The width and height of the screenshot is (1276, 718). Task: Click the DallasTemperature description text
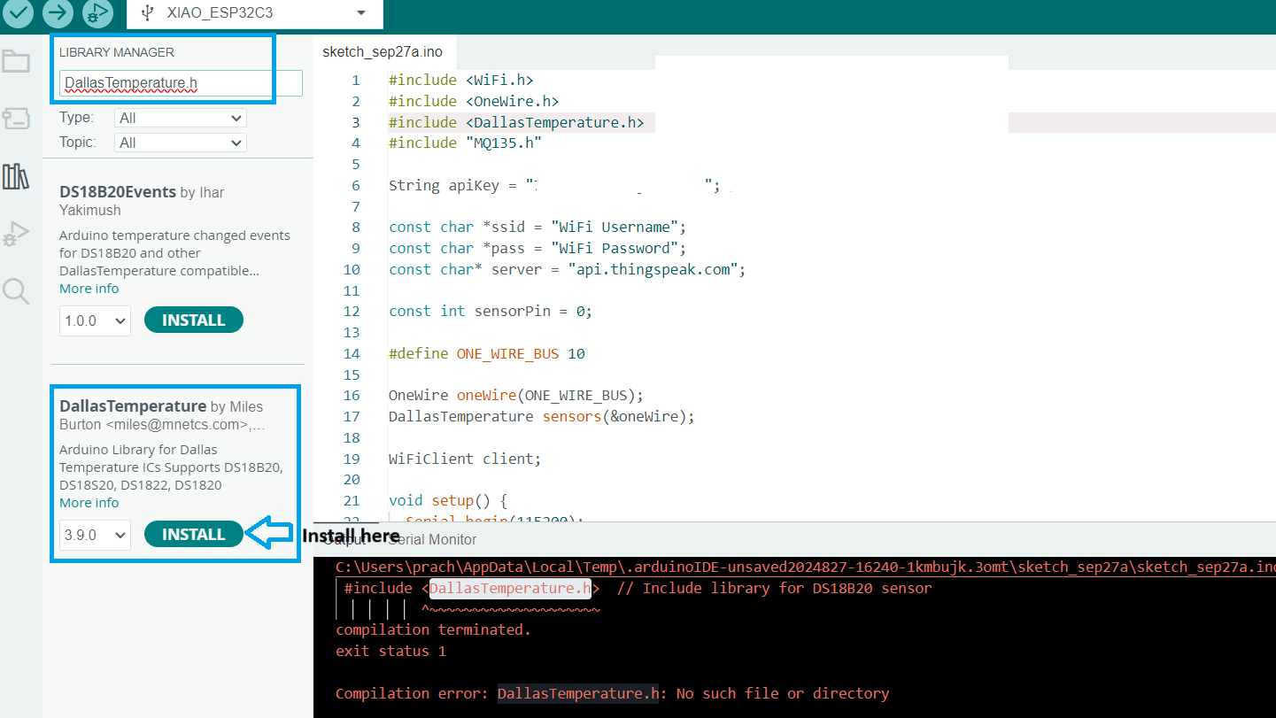click(x=171, y=467)
